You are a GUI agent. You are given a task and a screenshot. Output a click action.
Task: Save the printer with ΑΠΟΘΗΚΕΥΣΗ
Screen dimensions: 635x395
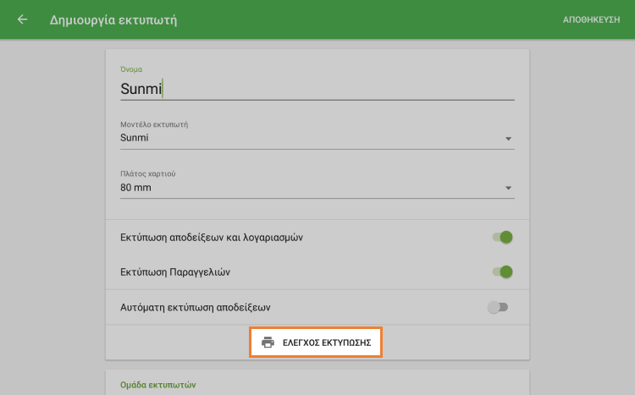pyautogui.click(x=592, y=19)
